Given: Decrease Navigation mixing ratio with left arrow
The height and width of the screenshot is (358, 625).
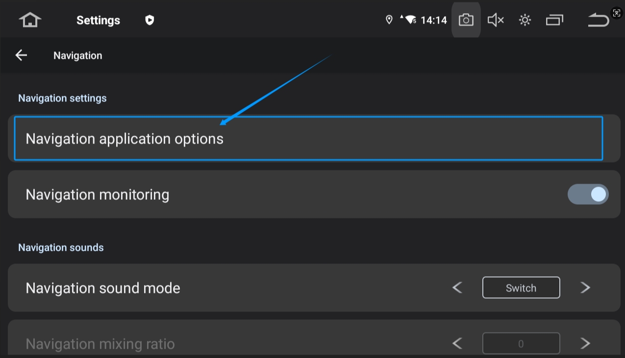Looking at the screenshot, I should (x=457, y=343).
